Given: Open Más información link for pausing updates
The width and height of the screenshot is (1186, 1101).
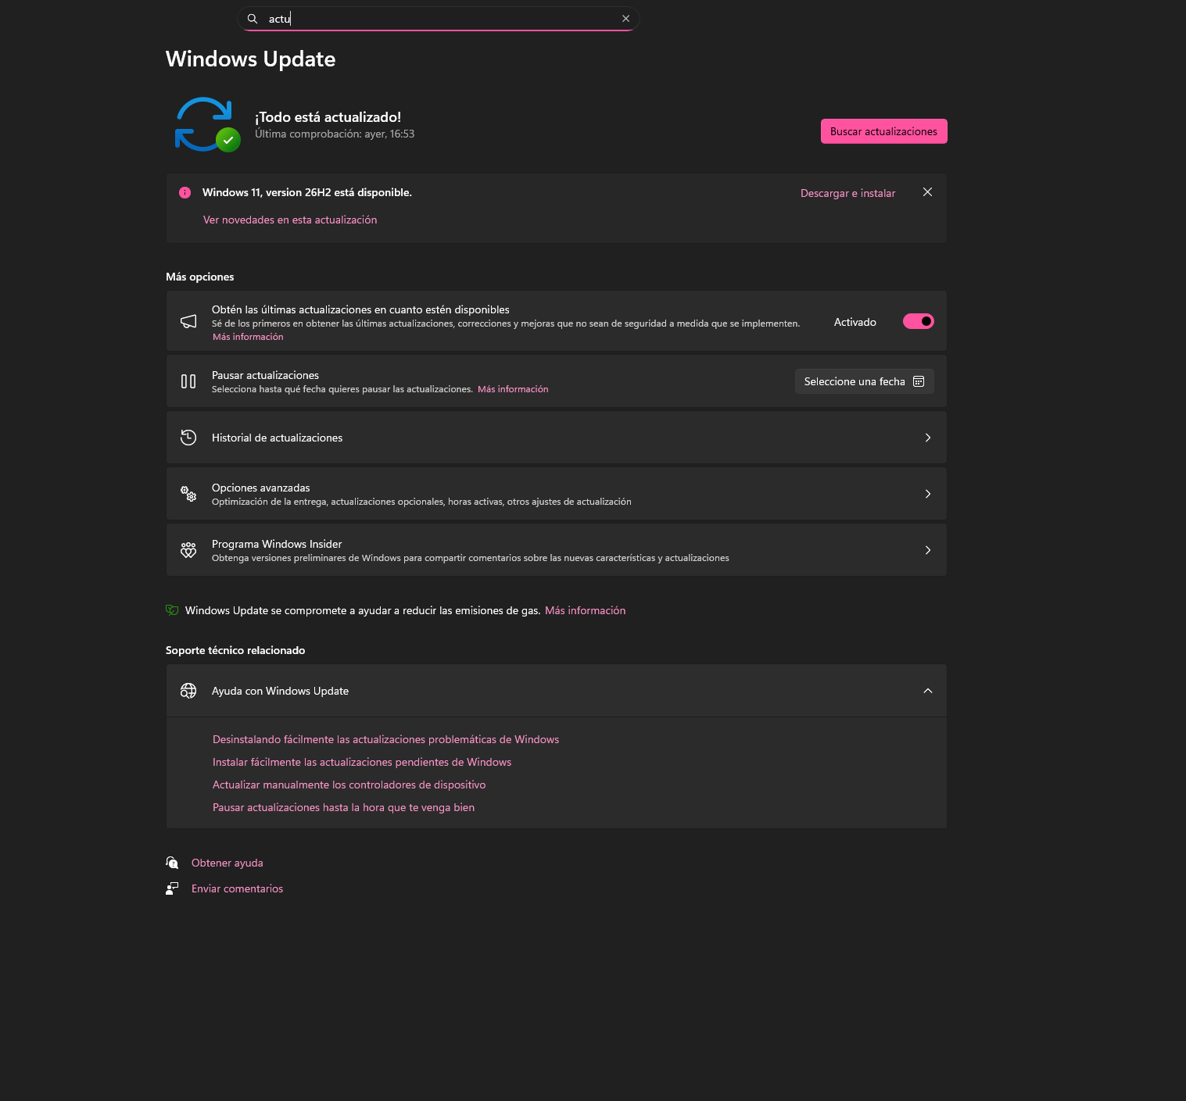Looking at the screenshot, I should point(513,389).
